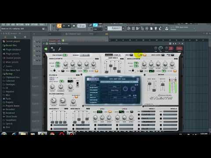Click the main volume fader in Sylenth1 mixer

pos(163,85)
